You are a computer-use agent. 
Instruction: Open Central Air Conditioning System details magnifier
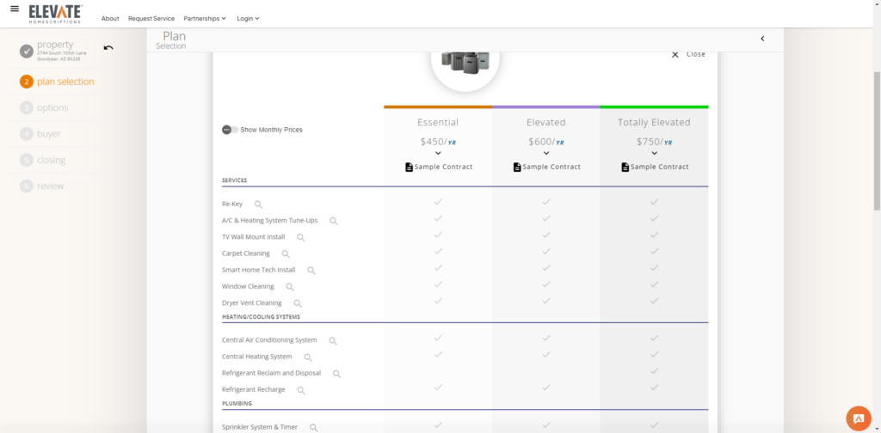pyautogui.click(x=333, y=341)
